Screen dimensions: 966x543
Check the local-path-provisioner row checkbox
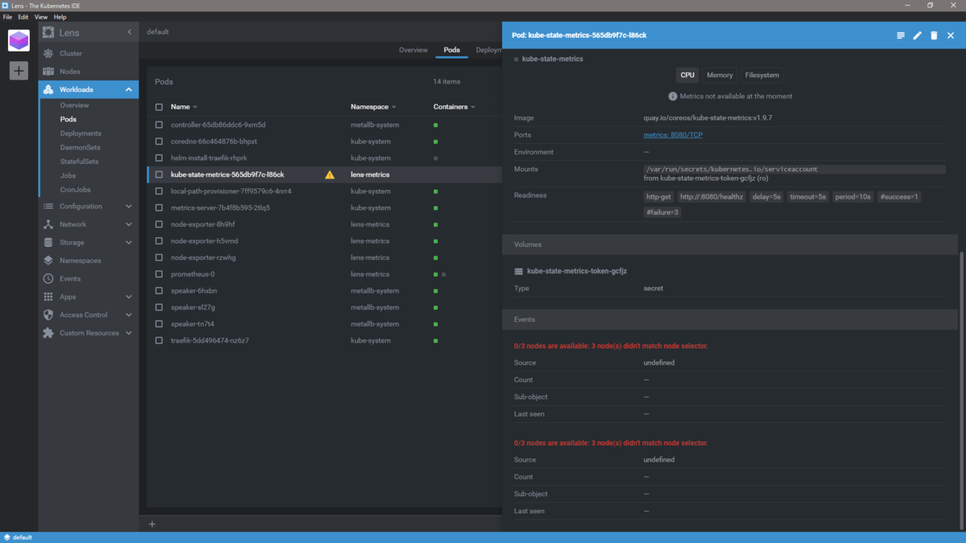pos(159,191)
